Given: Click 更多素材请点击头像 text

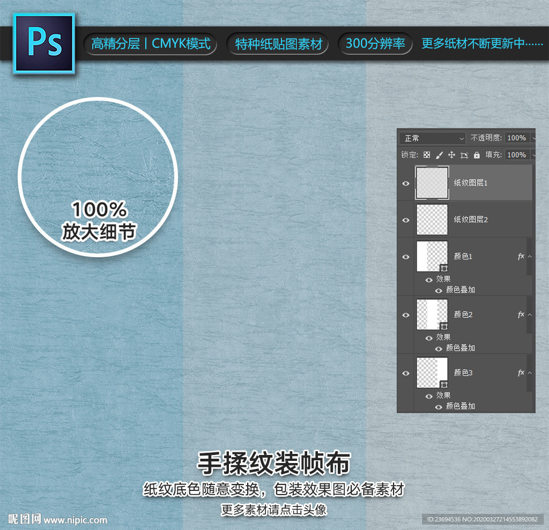Looking at the screenshot, I should 274,510.
